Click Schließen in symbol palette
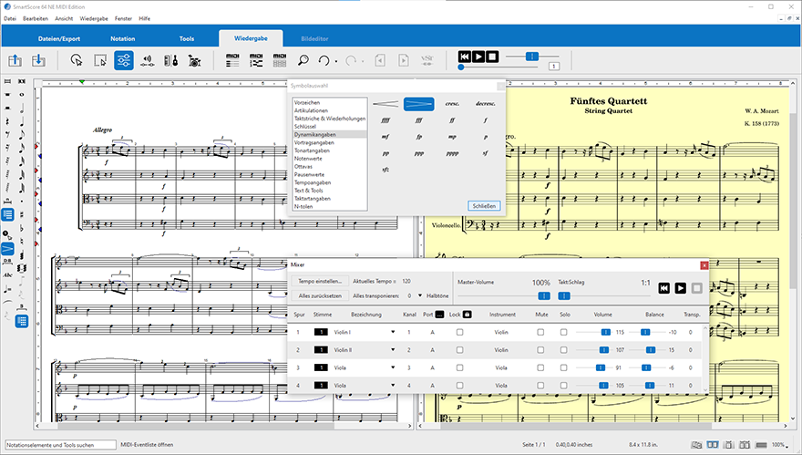 484,206
